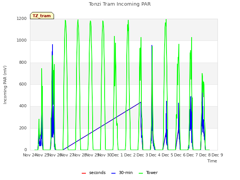
Task: Click the 1000 y-axis tick label
Action: [22, 40]
